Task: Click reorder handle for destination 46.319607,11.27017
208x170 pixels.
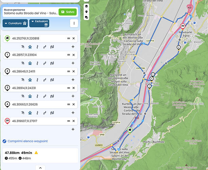Action: pos(69,121)
